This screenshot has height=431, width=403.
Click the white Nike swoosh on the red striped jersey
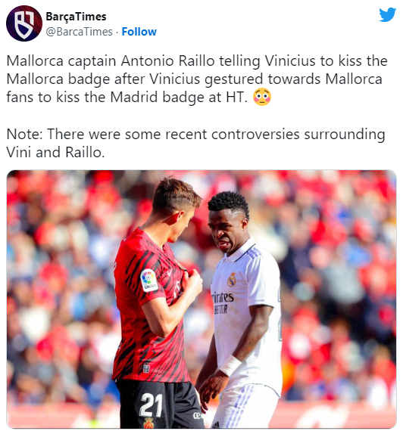pyautogui.click(x=169, y=272)
